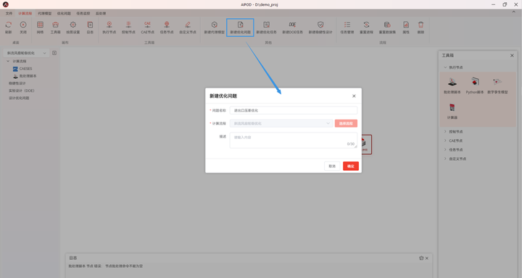Select 实验设计 (DOE) tree item
The width and height of the screenshot is (522, 278).
(x=22, y=90)
